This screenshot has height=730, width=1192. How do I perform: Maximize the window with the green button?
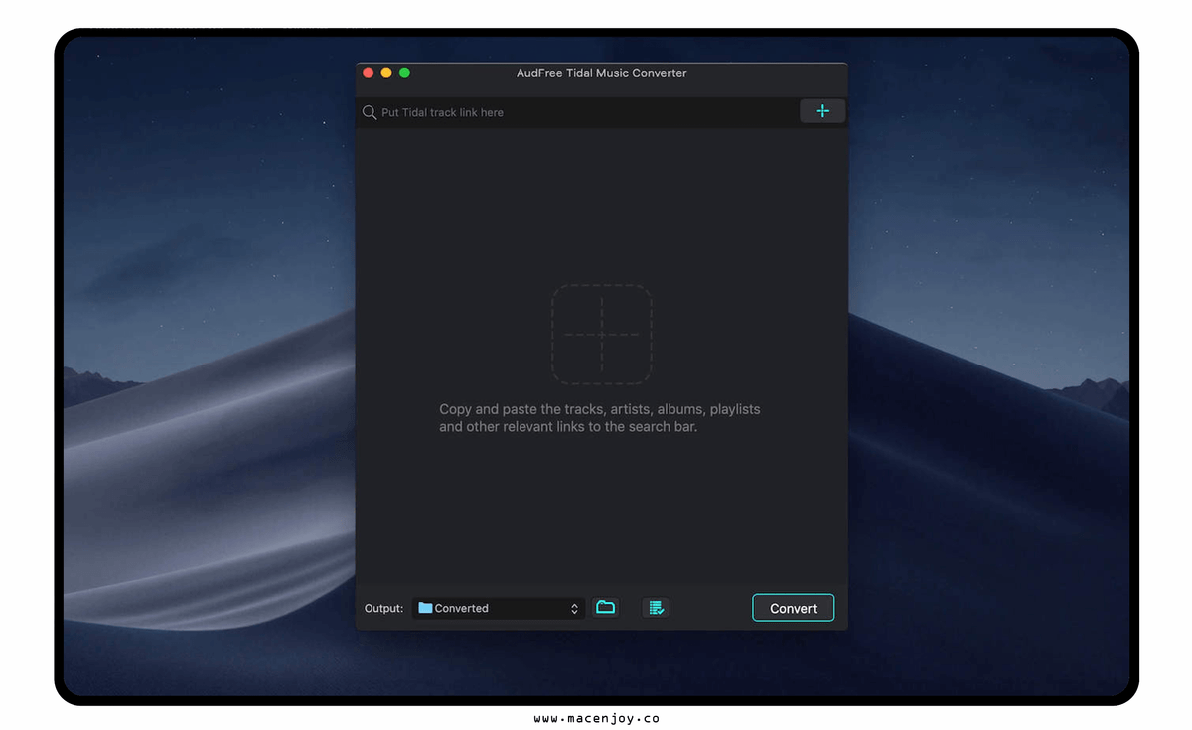click(404, 73)
